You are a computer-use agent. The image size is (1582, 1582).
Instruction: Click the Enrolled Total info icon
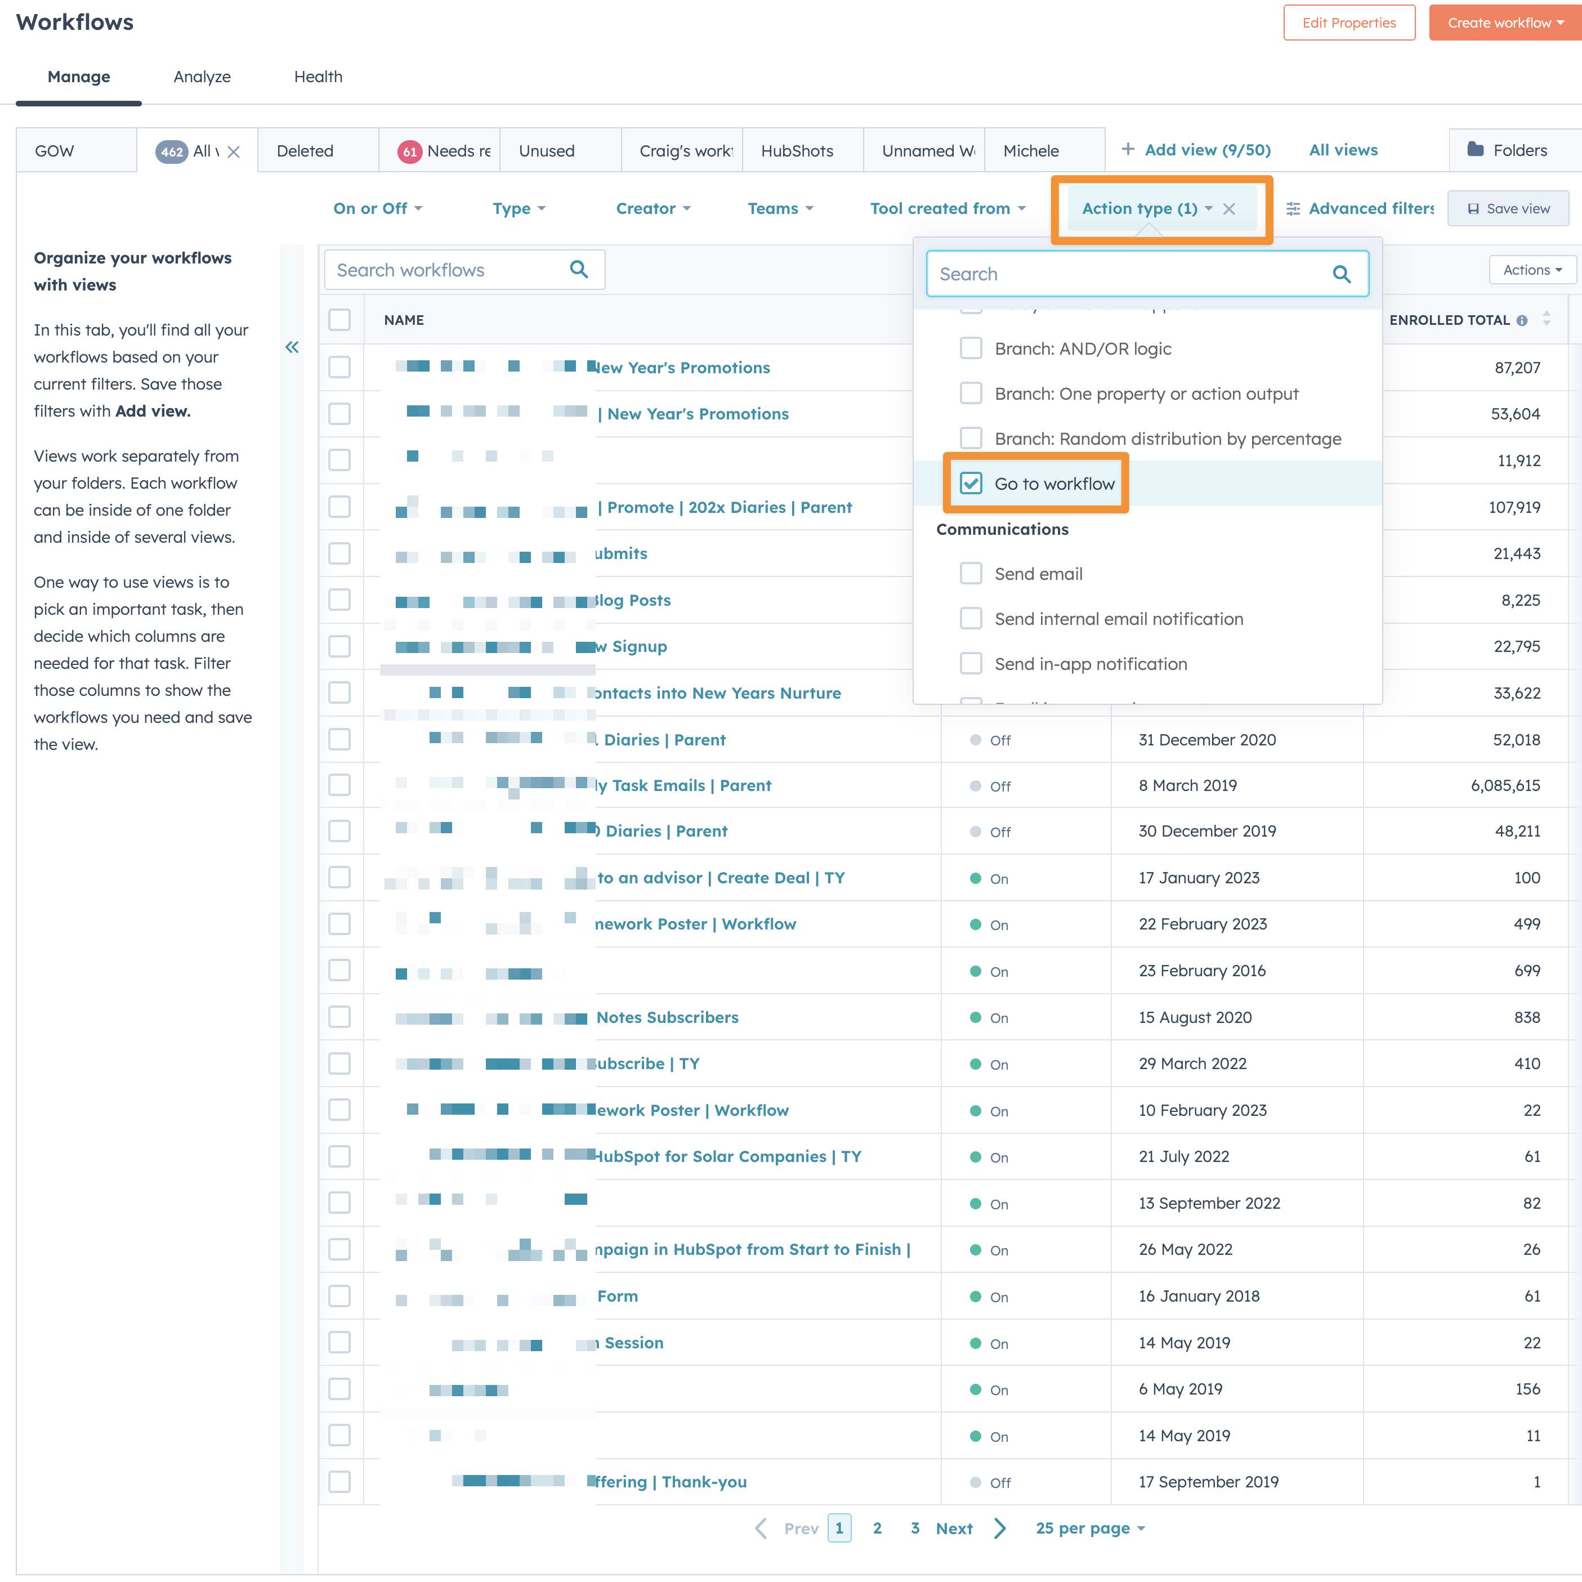tap(1521, 320)
